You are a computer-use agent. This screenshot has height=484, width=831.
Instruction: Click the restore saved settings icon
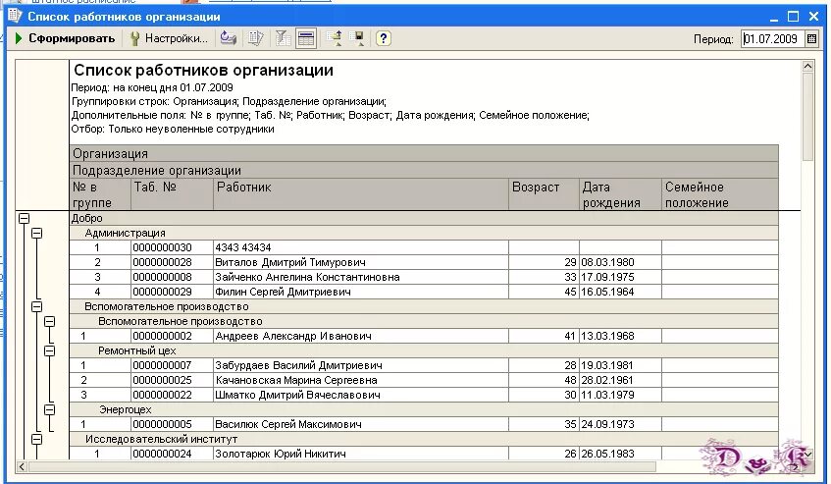pyautogui.click(x=335, y=38)
